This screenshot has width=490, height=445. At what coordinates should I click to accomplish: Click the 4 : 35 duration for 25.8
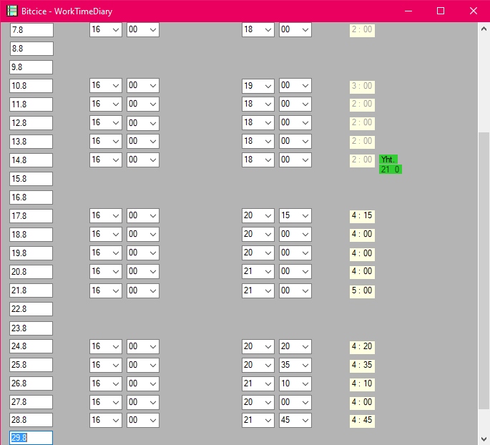click(362, 365)
